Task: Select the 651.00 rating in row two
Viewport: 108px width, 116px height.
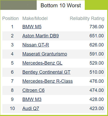Action: 97,36
